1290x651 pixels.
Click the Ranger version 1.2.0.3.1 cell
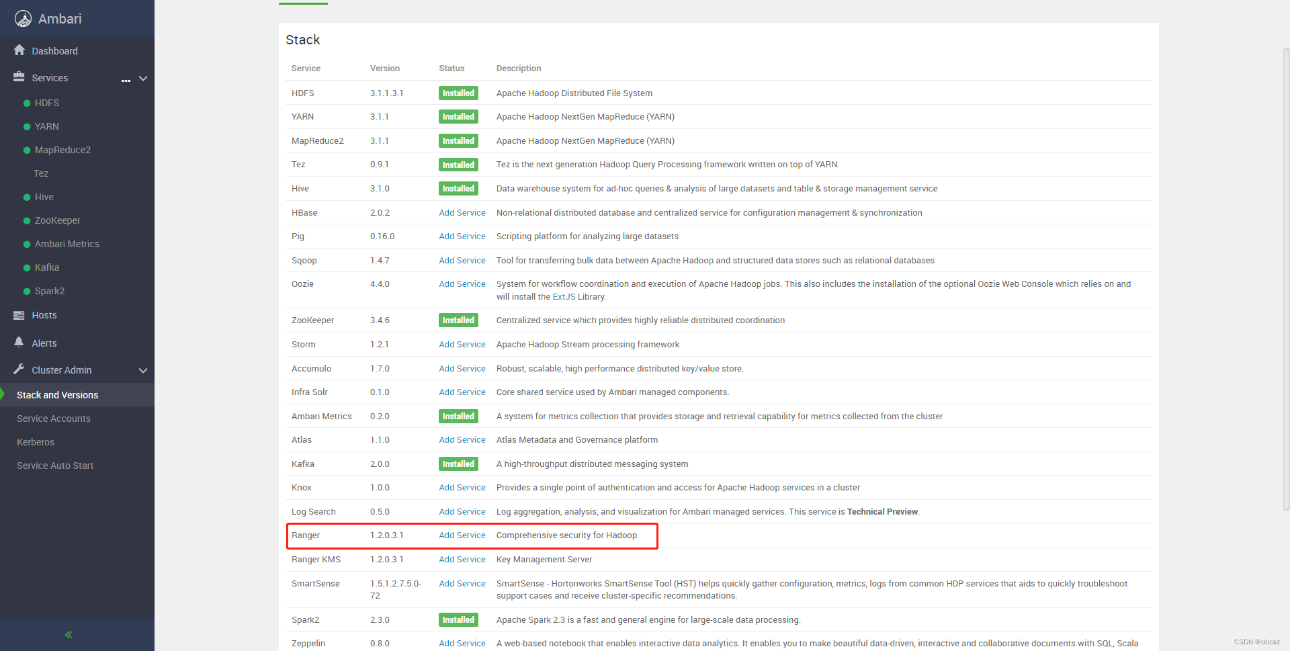(387, 535)
